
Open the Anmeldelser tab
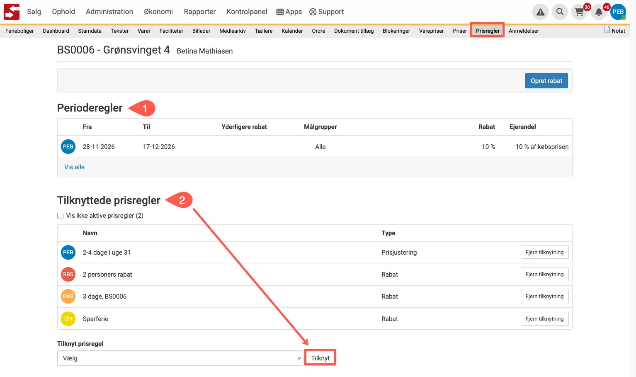524,31
